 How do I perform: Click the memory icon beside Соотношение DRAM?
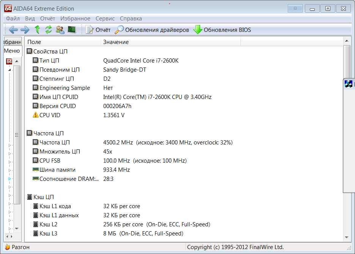pos(36,179)
